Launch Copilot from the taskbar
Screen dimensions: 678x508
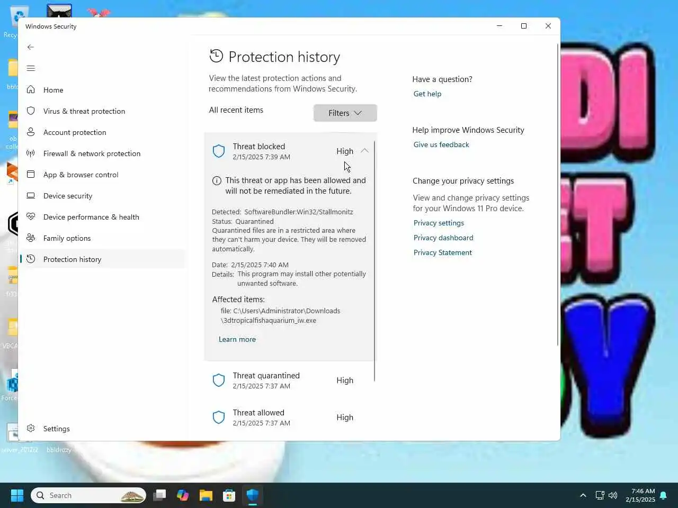click(x=183, y=495)
